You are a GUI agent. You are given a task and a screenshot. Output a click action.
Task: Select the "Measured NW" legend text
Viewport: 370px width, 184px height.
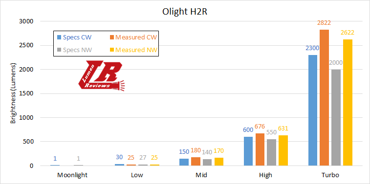(136, 50)
